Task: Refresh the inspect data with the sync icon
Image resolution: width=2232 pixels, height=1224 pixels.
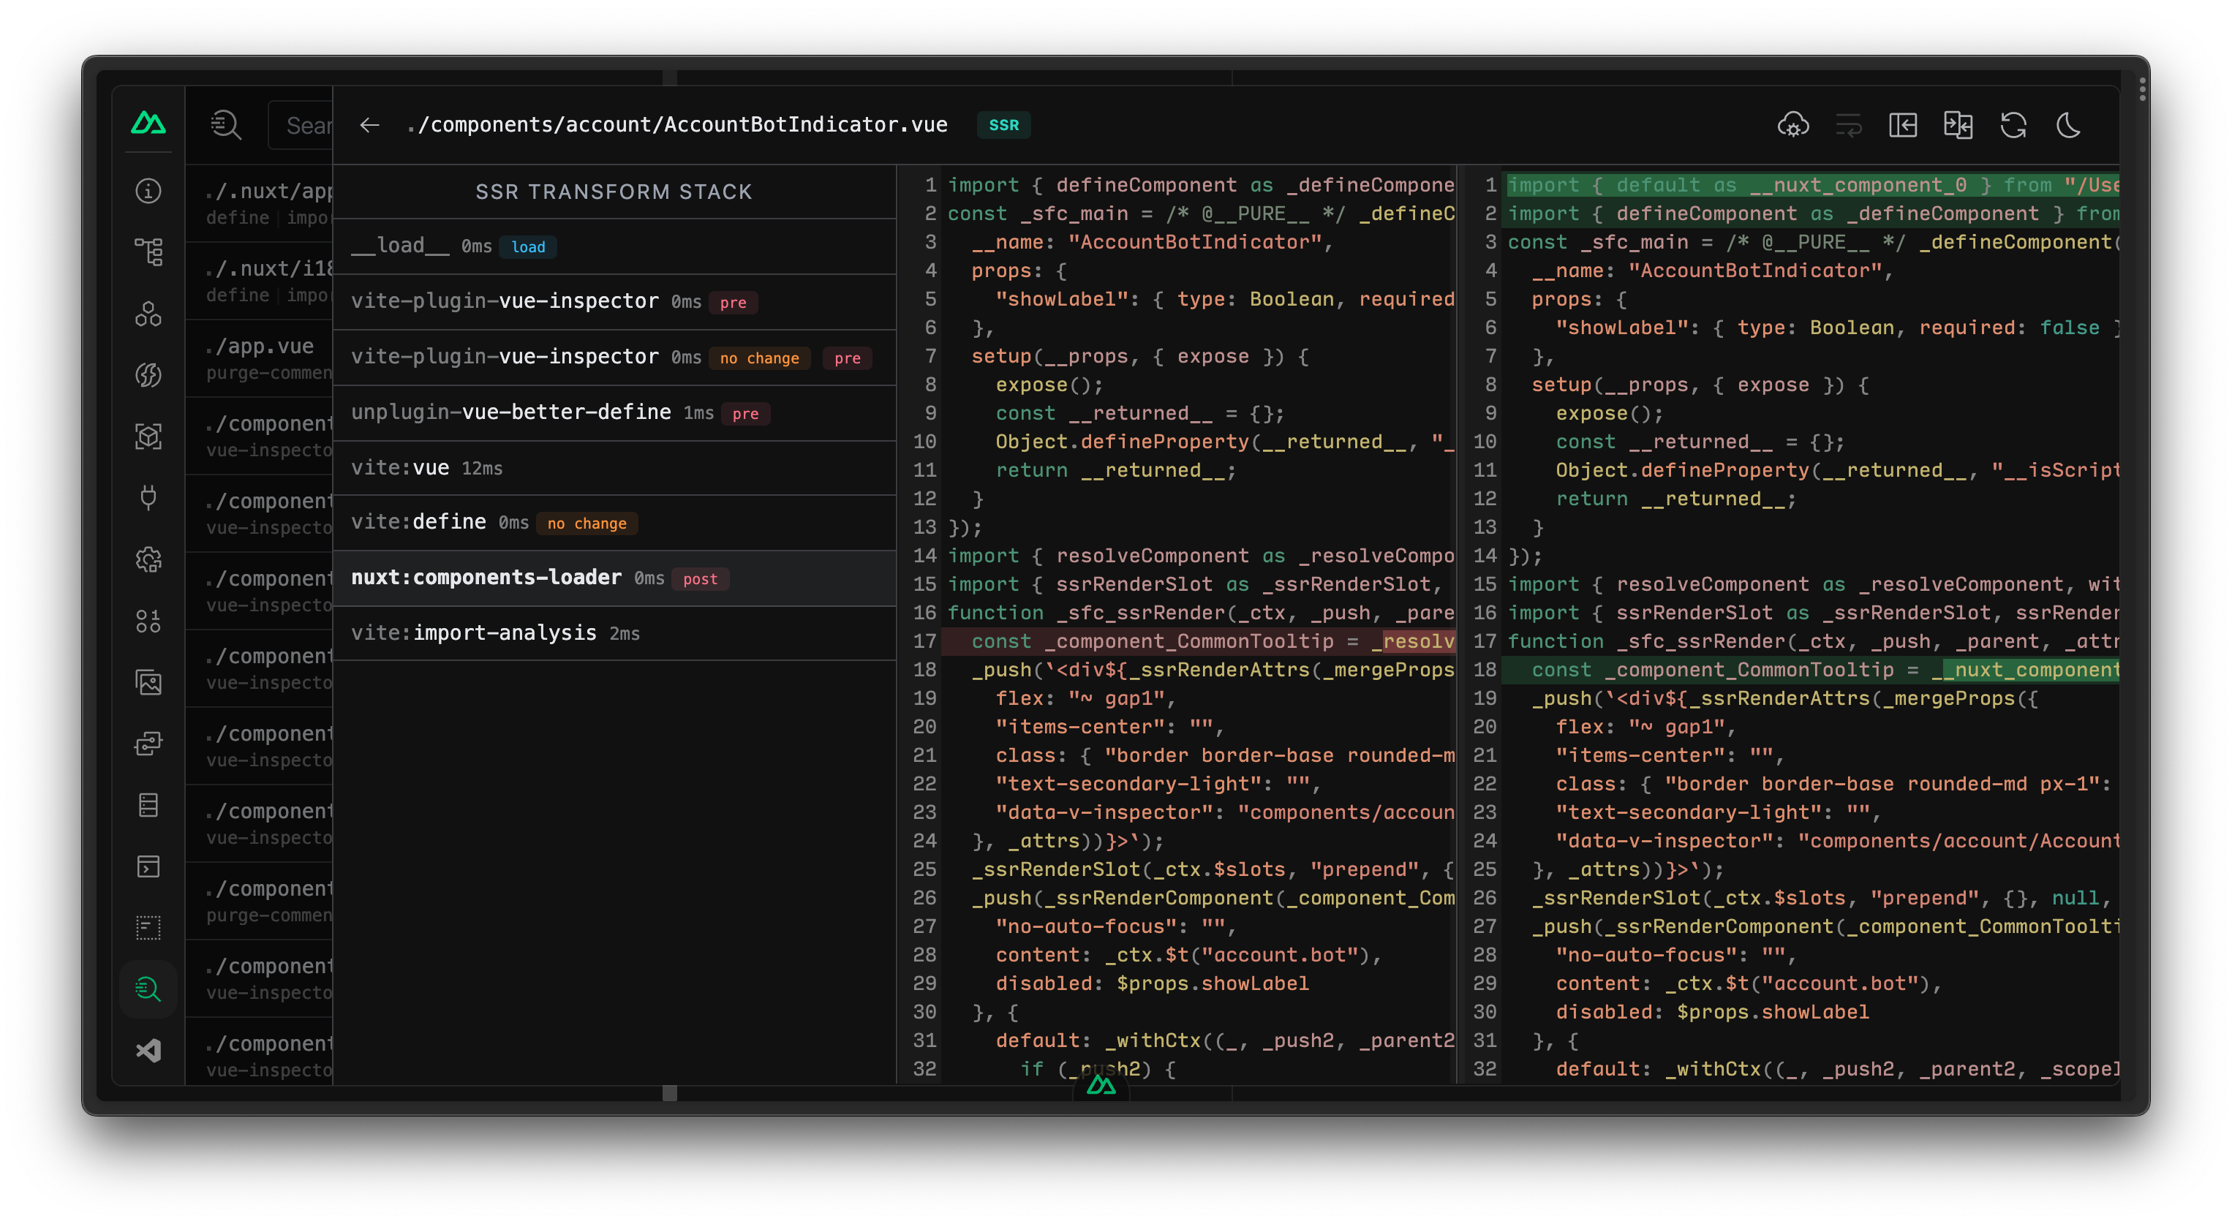Action: (x=2015, y=126)
